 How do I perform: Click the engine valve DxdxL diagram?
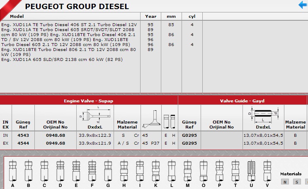[x=95, y=115]
